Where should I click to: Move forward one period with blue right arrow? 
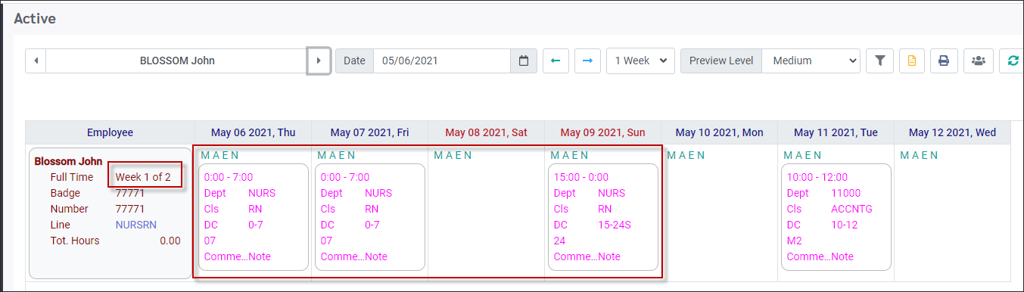[x=587, y=61]
